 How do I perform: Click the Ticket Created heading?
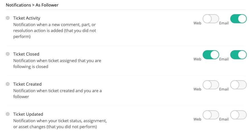point(27,84)
